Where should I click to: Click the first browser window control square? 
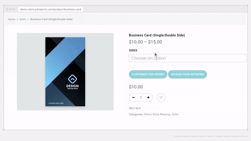coord(7,9)
